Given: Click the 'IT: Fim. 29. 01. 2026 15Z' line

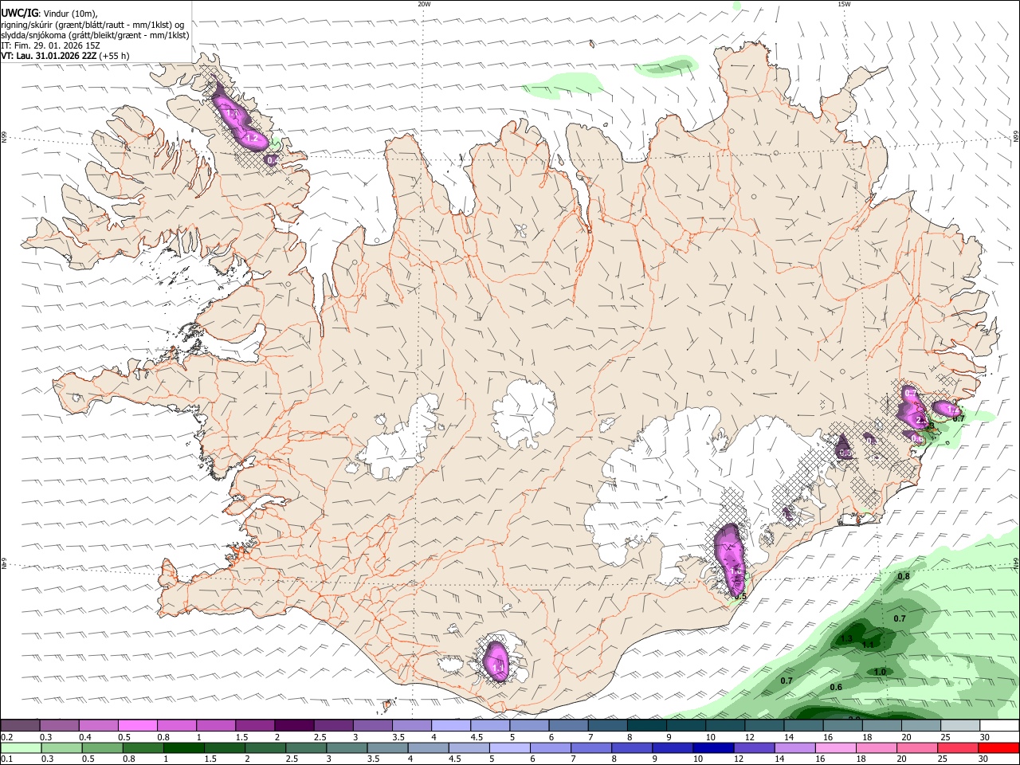Looking at the screenshot, I should pos(51,45).
